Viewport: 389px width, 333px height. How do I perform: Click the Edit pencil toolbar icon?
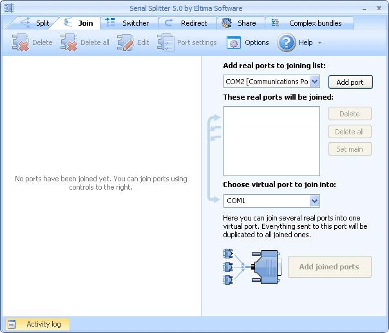coord(126,42)
